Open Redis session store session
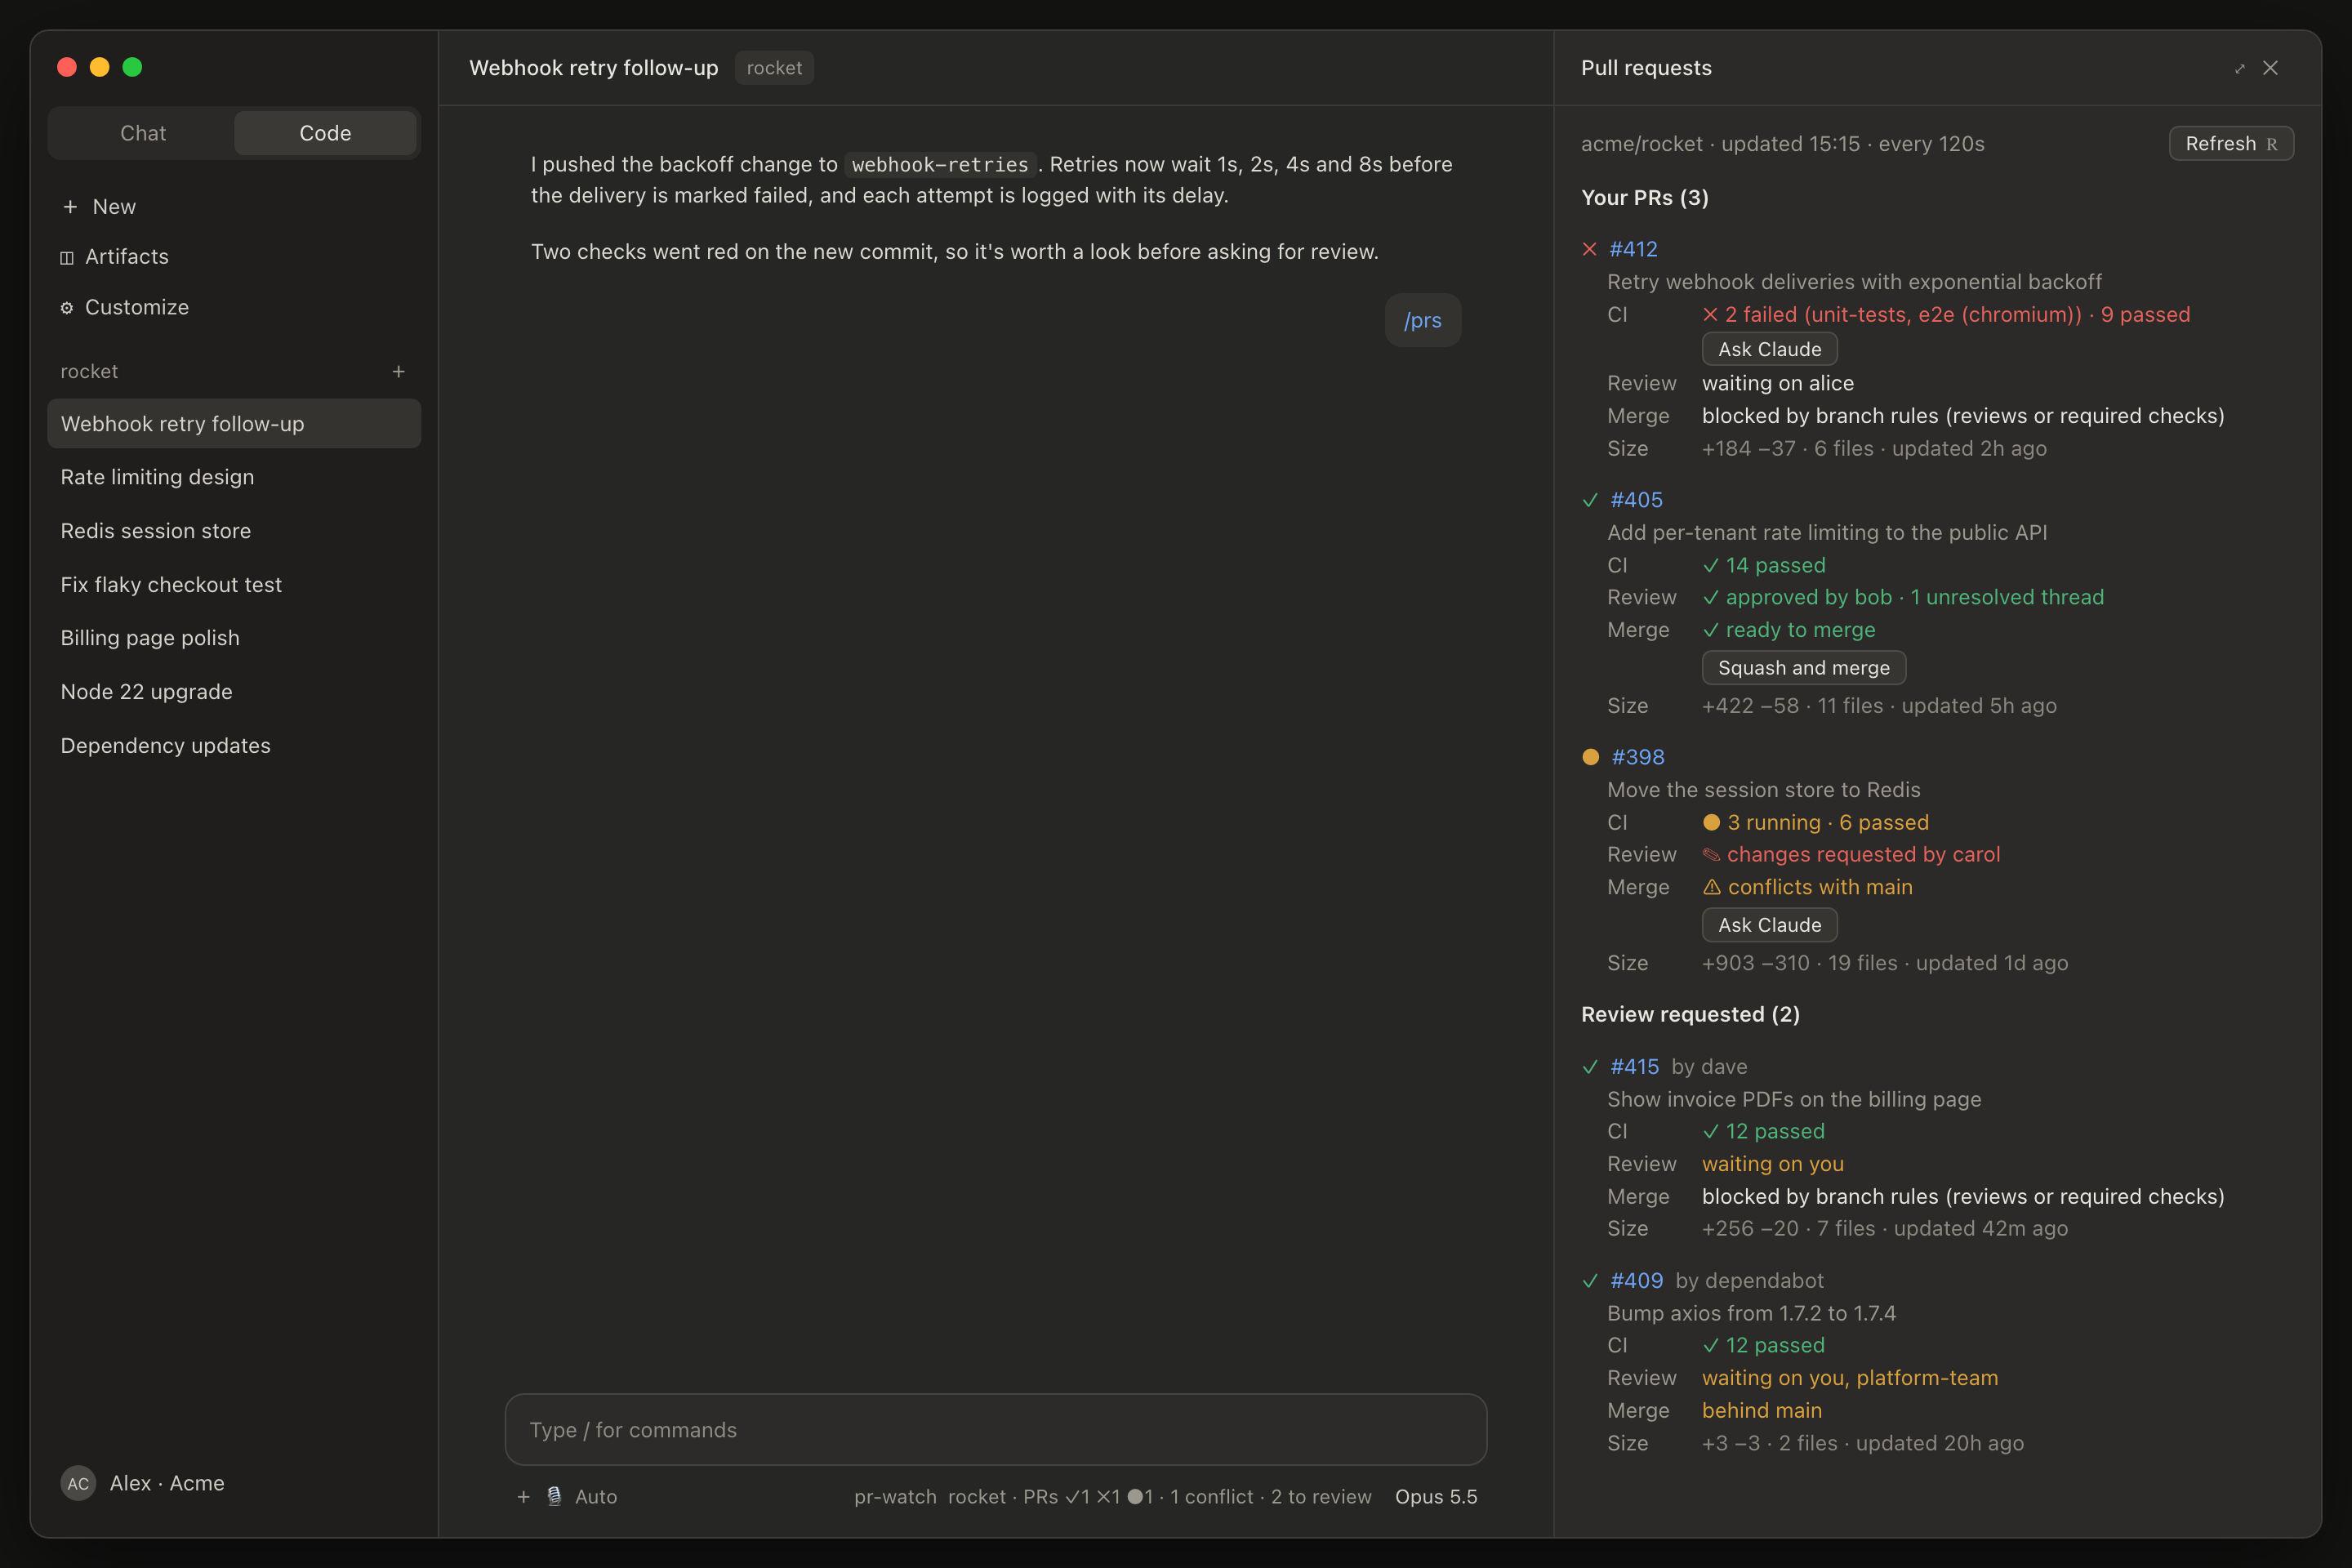2352x1568 pixels. click(x=234, y=531)
